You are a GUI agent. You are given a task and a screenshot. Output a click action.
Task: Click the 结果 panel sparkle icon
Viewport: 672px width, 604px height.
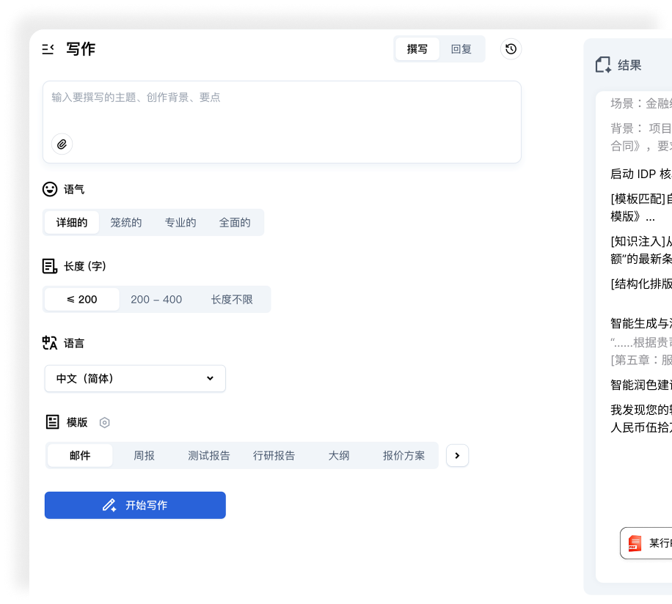coord(604,65)
